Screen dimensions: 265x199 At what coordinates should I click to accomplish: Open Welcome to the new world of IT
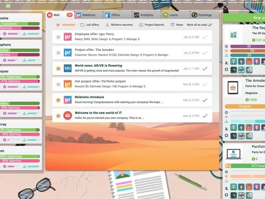(x=132, y=116)
